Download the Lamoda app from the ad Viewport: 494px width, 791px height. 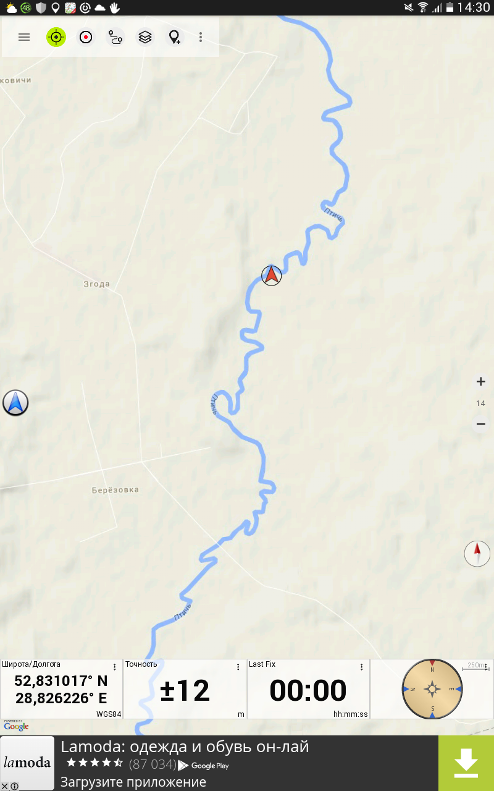pyautogui.click(x=466, y=763)
